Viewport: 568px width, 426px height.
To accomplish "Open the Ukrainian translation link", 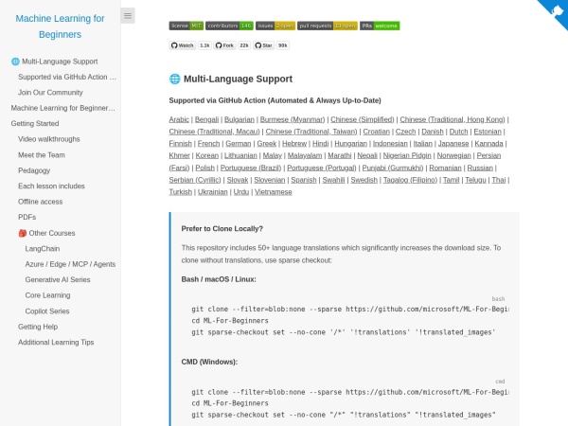I will (213, 192).
